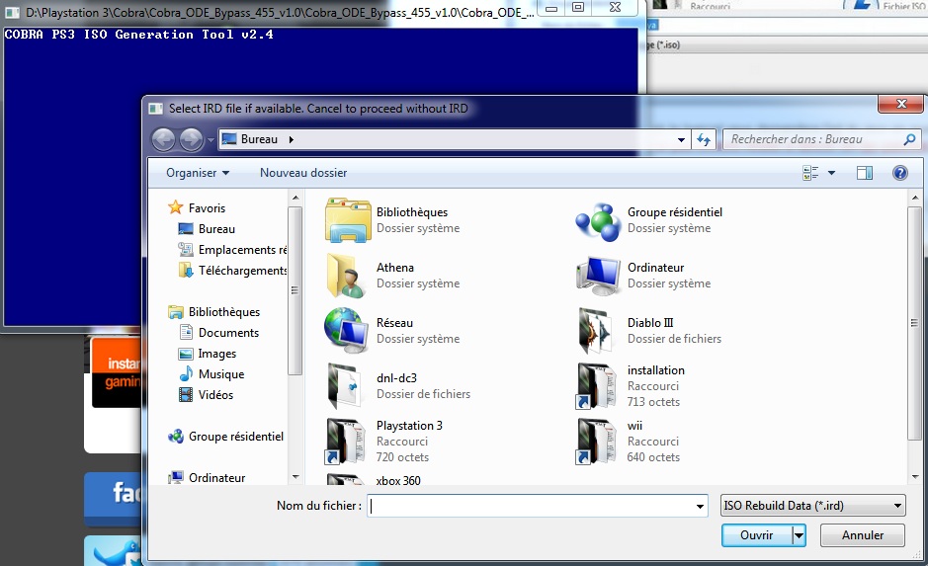Open the Réseau network icon
The image size is (928, 566).
[346, 331]
